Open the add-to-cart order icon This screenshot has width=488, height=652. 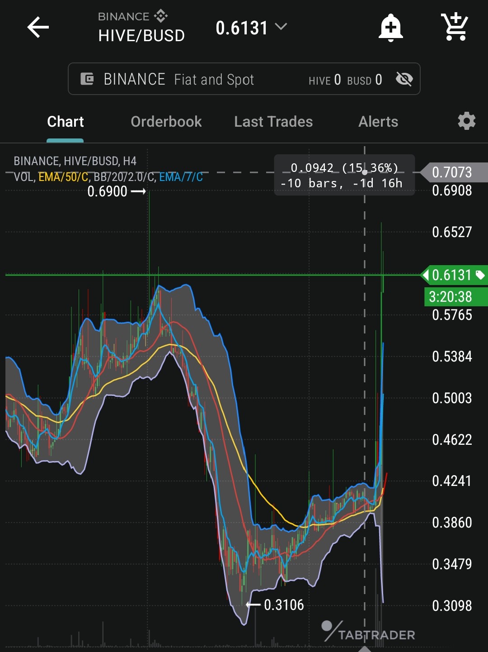coord(455,27)
